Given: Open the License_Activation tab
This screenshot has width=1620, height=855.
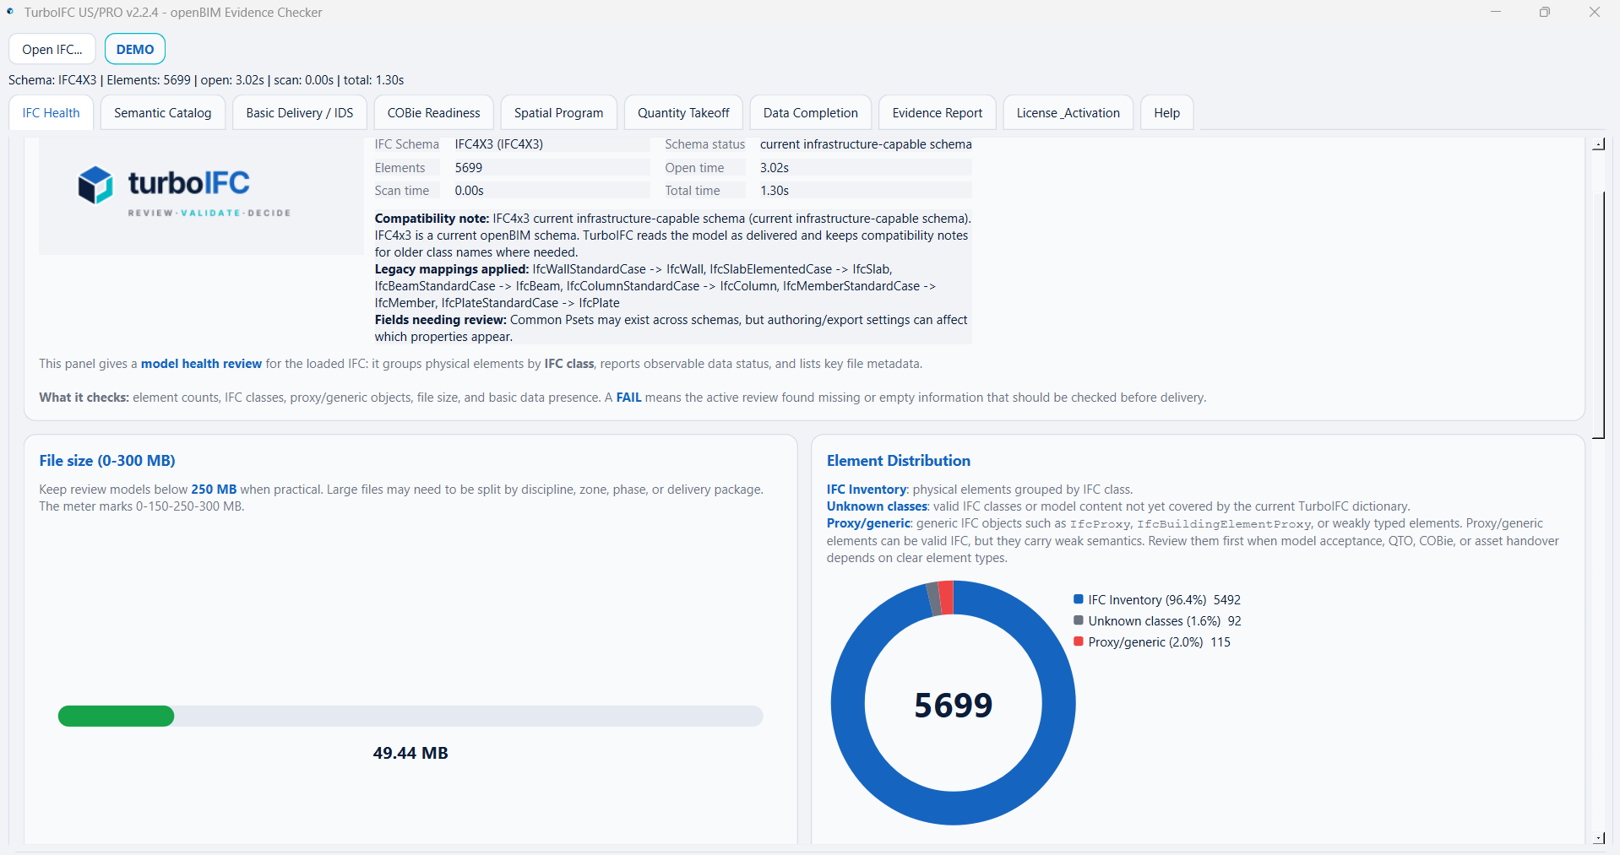Looking at the screenshot, I should pos(1068,113).
